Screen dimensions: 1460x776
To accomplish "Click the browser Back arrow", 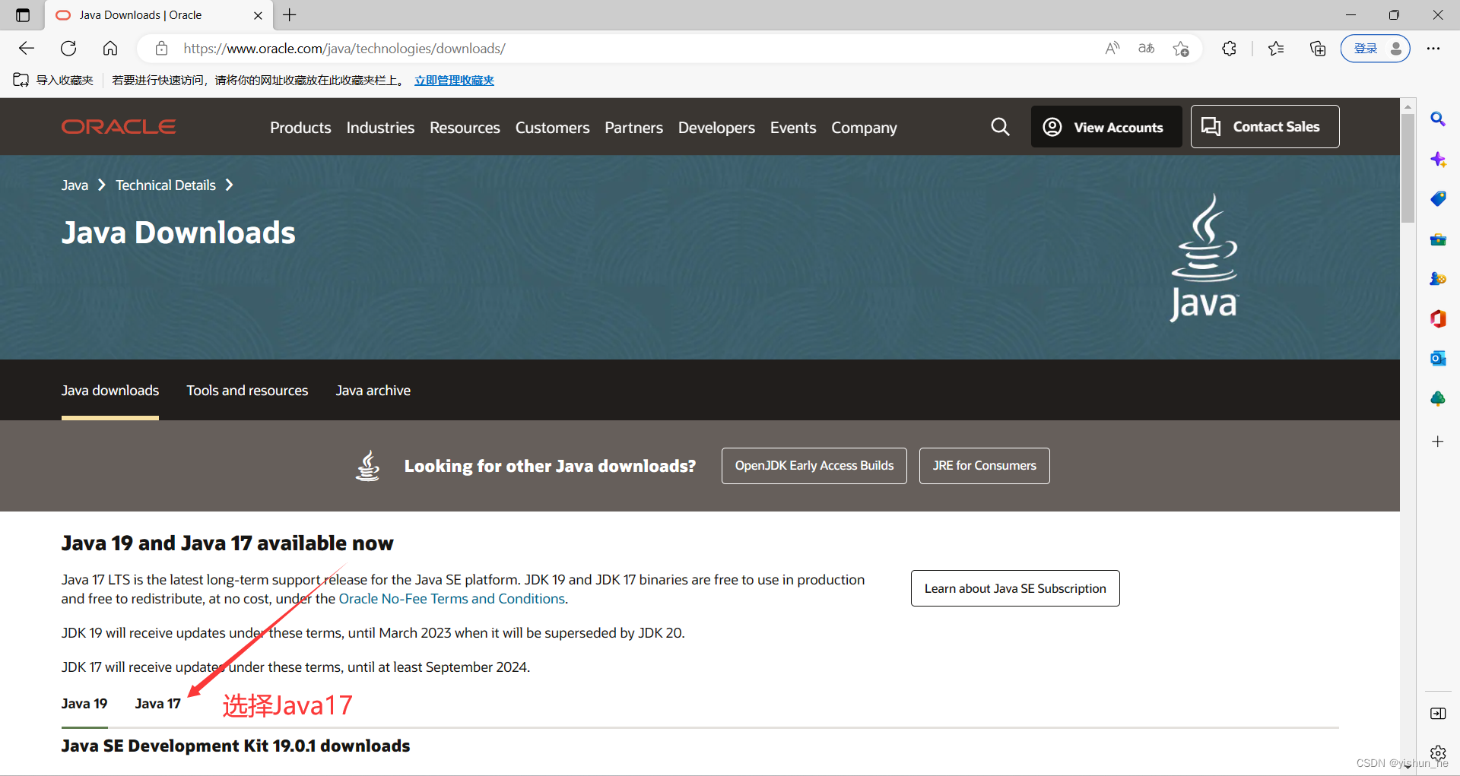I will point(27,49).
